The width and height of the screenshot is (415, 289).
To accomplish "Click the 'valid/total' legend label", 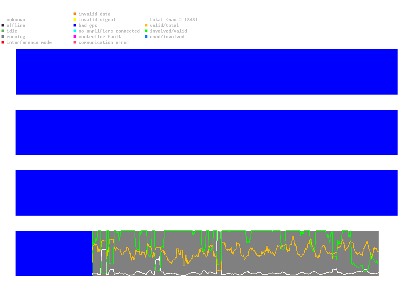I will click(164, 25).
